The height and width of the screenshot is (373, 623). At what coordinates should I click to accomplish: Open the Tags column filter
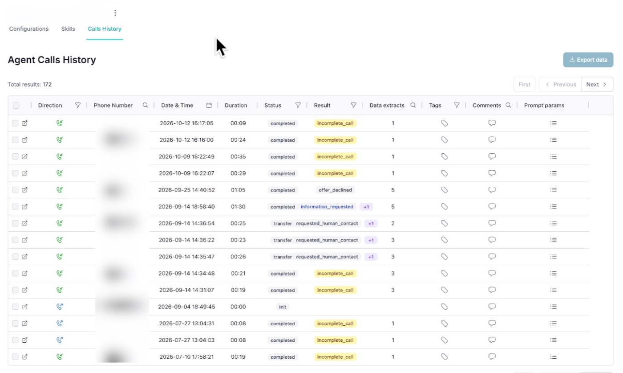click(457, 106)
